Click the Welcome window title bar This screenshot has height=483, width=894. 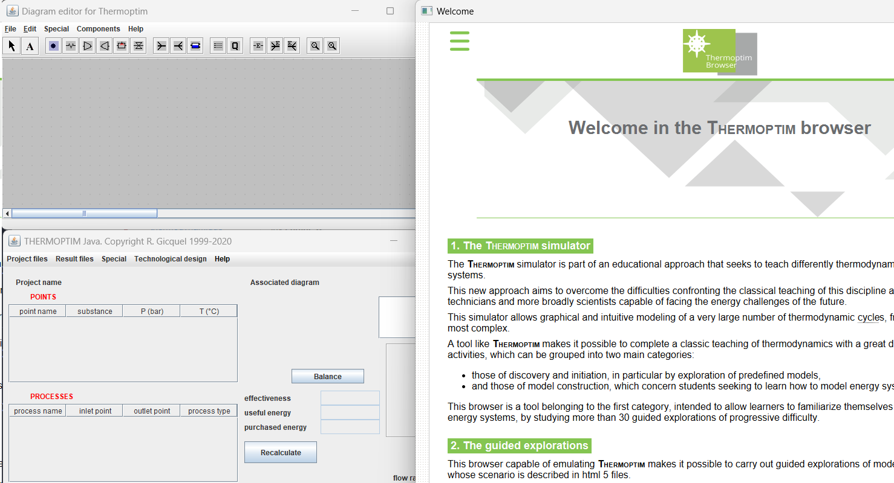tap(655, 11)
